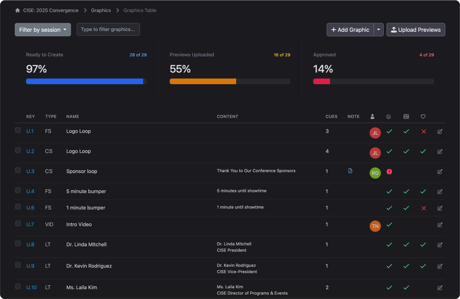Screen dimensions: 460x299
Task: Click 'CISE Vice-President' content text
Action: [x=237, y=272]
